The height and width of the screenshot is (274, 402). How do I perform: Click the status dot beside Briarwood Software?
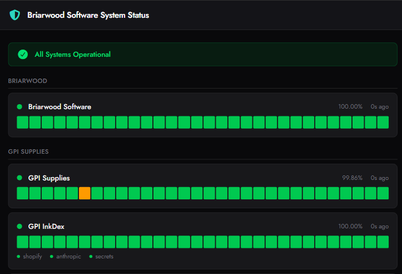pos(19,106)
